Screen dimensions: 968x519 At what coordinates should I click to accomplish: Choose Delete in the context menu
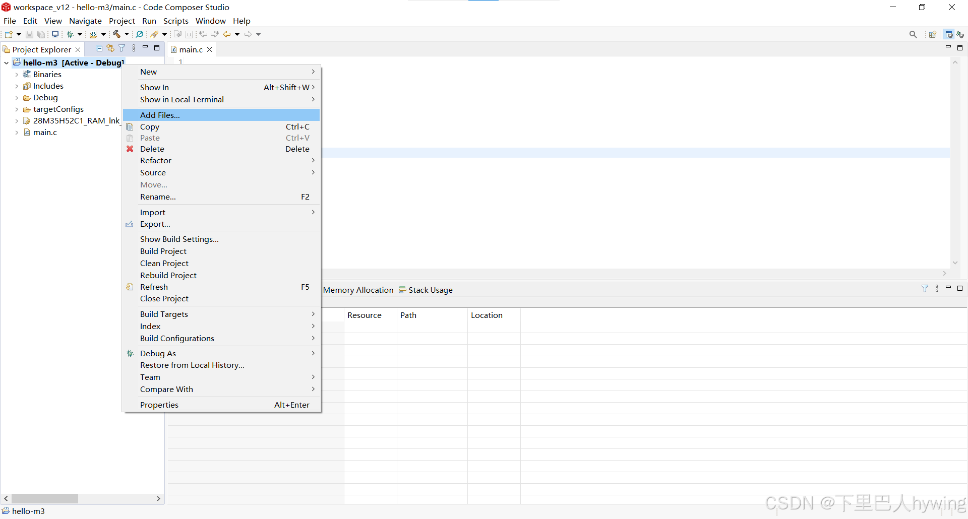click(221, 149)
